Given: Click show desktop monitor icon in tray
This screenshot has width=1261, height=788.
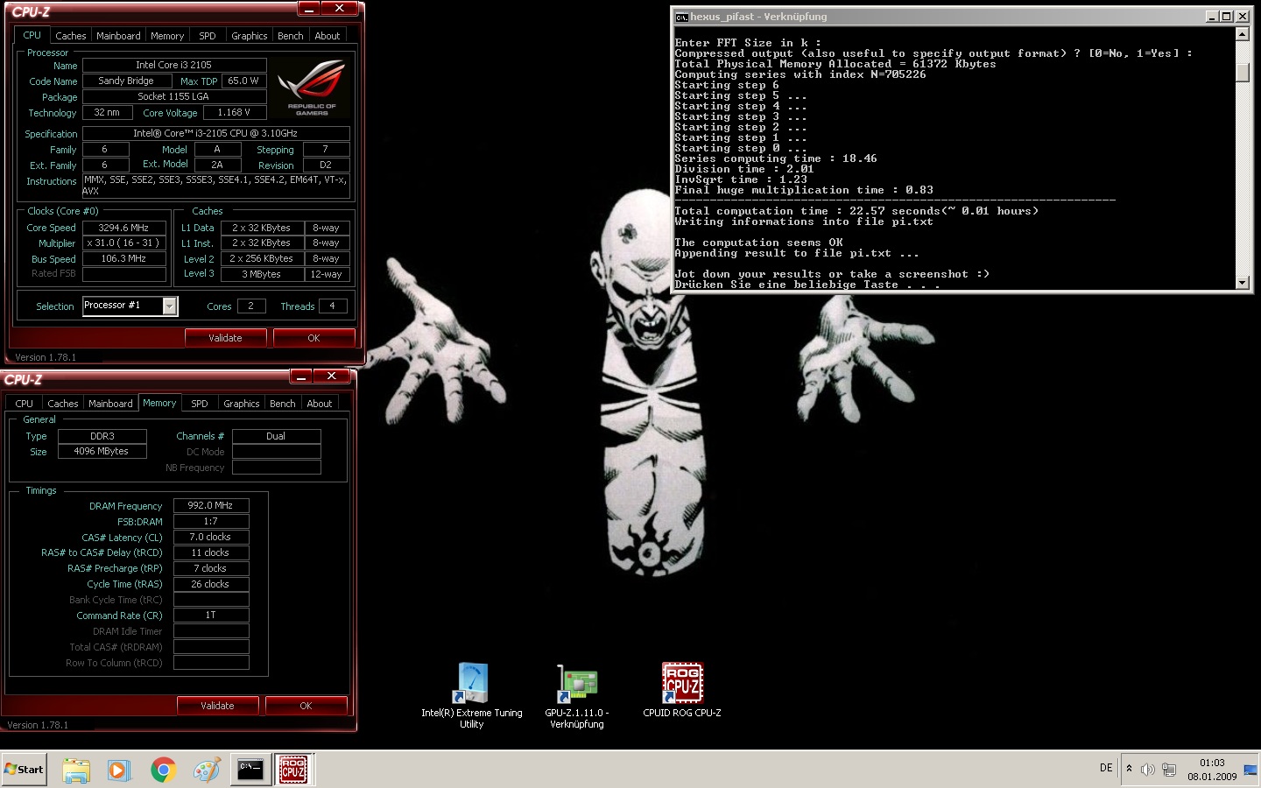Looking at the screenshot, I should tap(1250, 770).
